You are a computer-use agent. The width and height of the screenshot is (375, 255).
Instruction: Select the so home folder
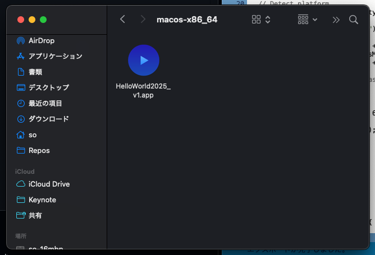(57, 135)
